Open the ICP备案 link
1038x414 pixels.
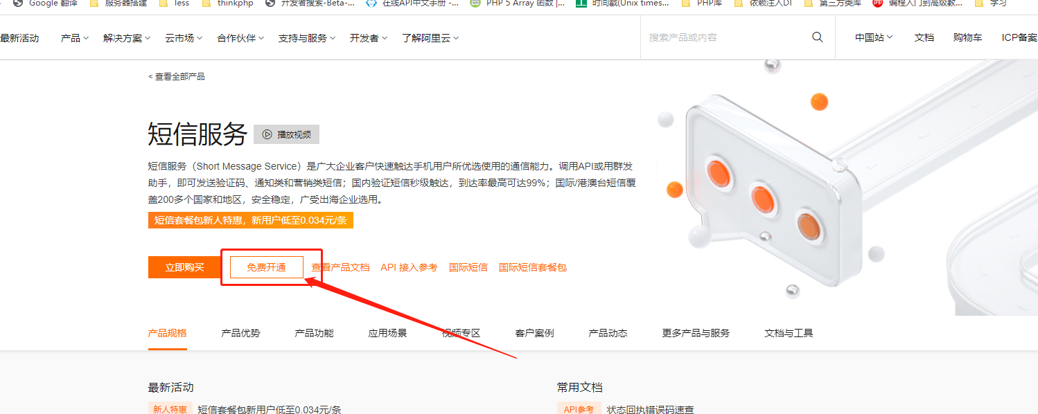[1019, 37]
